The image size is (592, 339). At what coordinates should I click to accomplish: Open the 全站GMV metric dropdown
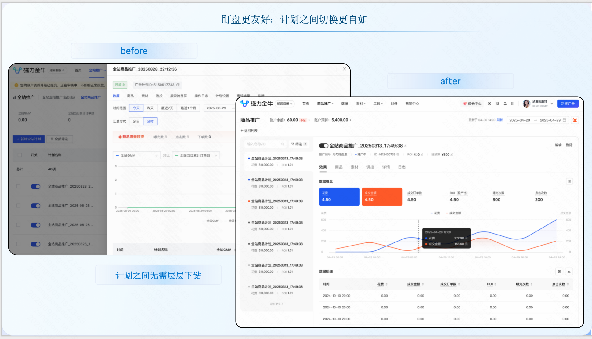(x=136, y=155)
